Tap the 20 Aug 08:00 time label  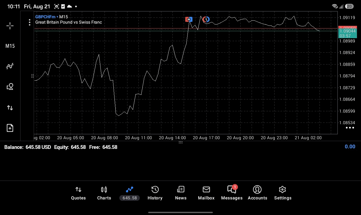[105, 138]
